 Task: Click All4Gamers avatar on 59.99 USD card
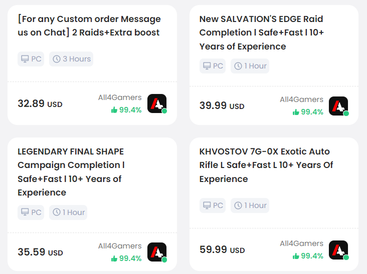point(338,250)
